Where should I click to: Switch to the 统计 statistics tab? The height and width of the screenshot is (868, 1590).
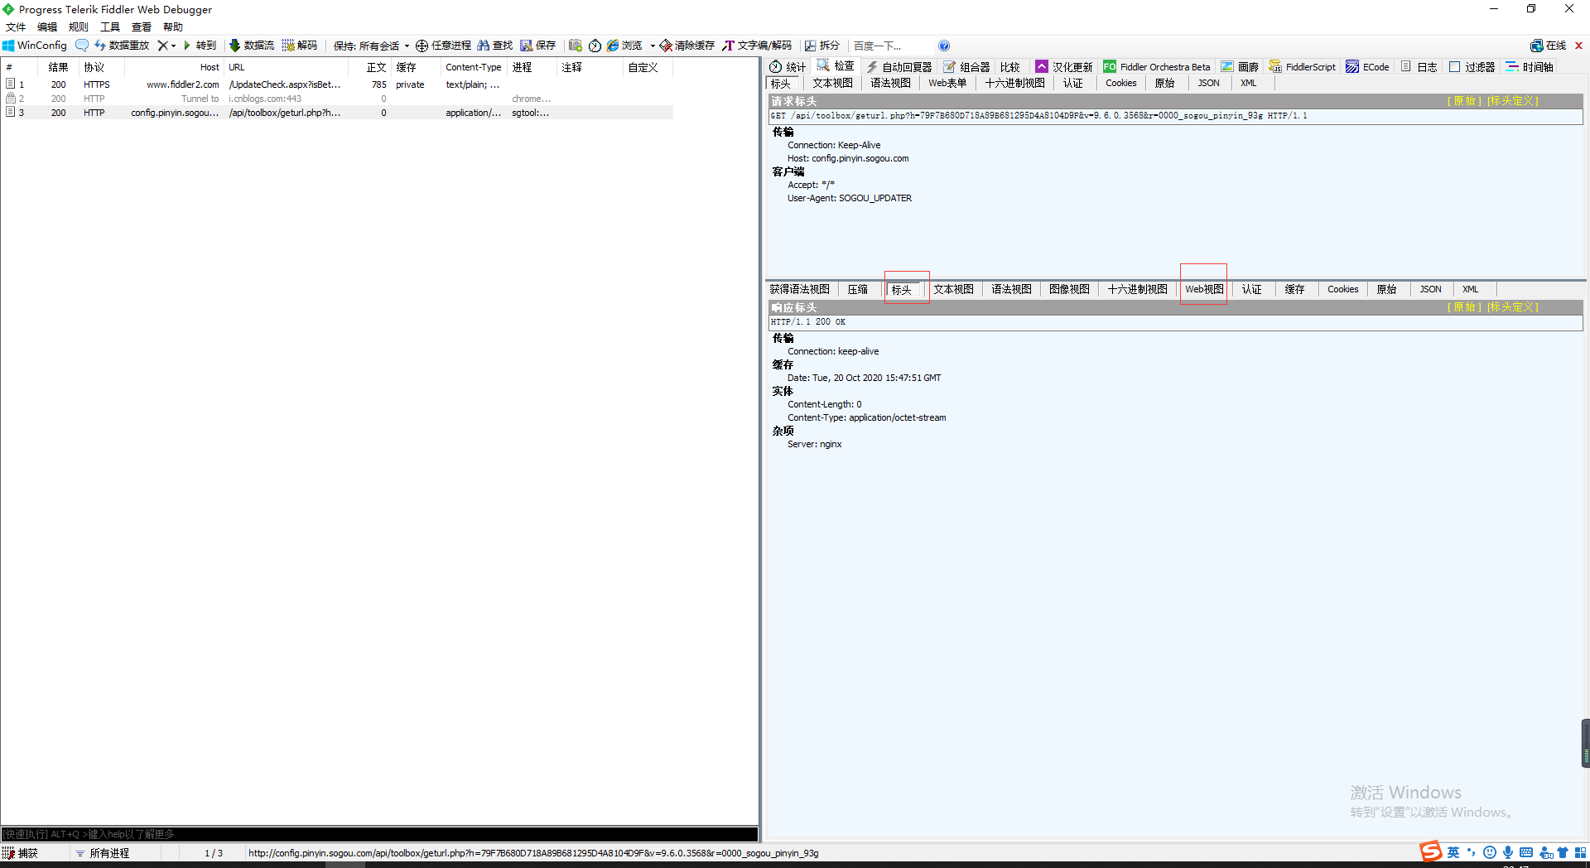[788, 67]
